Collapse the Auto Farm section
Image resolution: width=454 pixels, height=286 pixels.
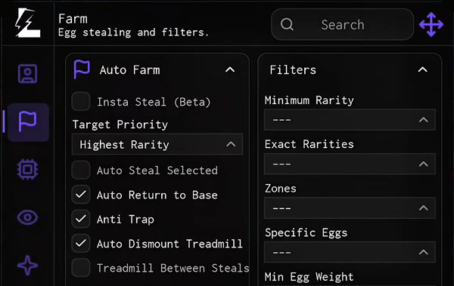coord(230,69)
